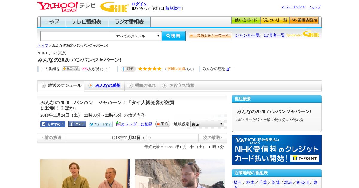This screenshot has width=359, height=188.
Task: Click the ログイン link
Action: click(139, 4)
